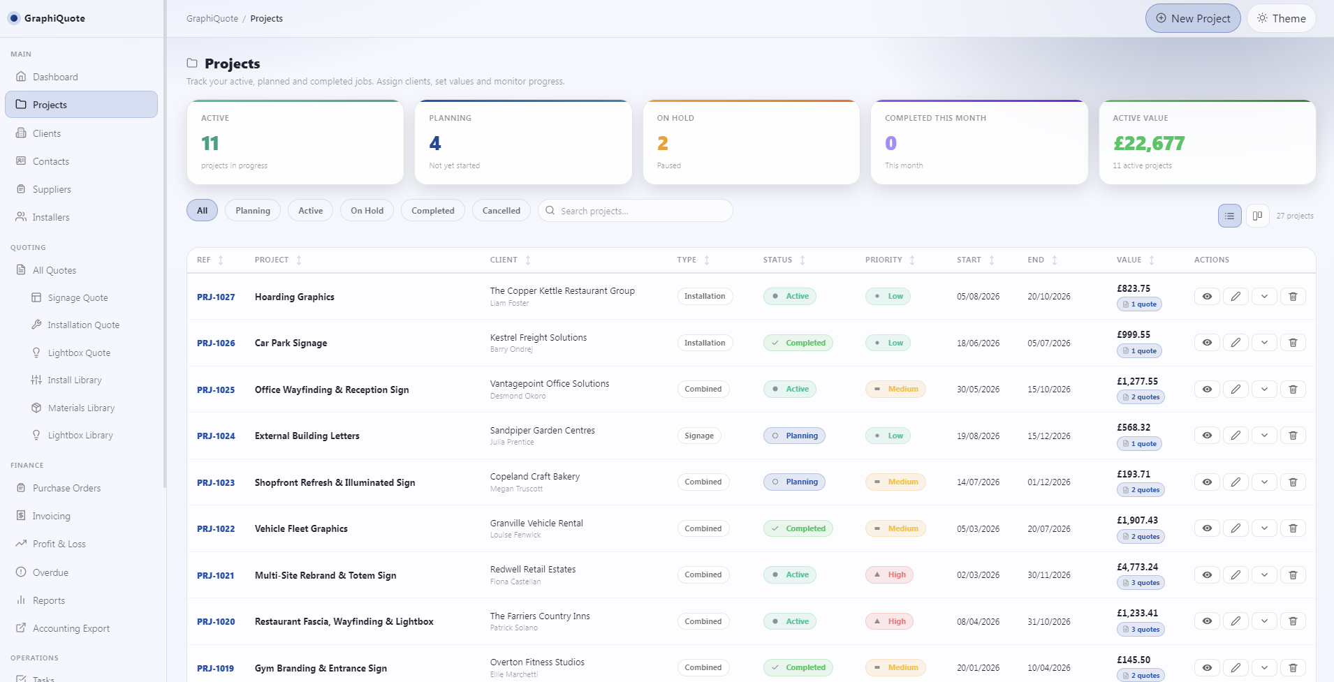Image resolution: width=1334 pixels, height=682 pixels.
Task: Click trash icon for PRJ-1023
Action: tap(1293, 482)
